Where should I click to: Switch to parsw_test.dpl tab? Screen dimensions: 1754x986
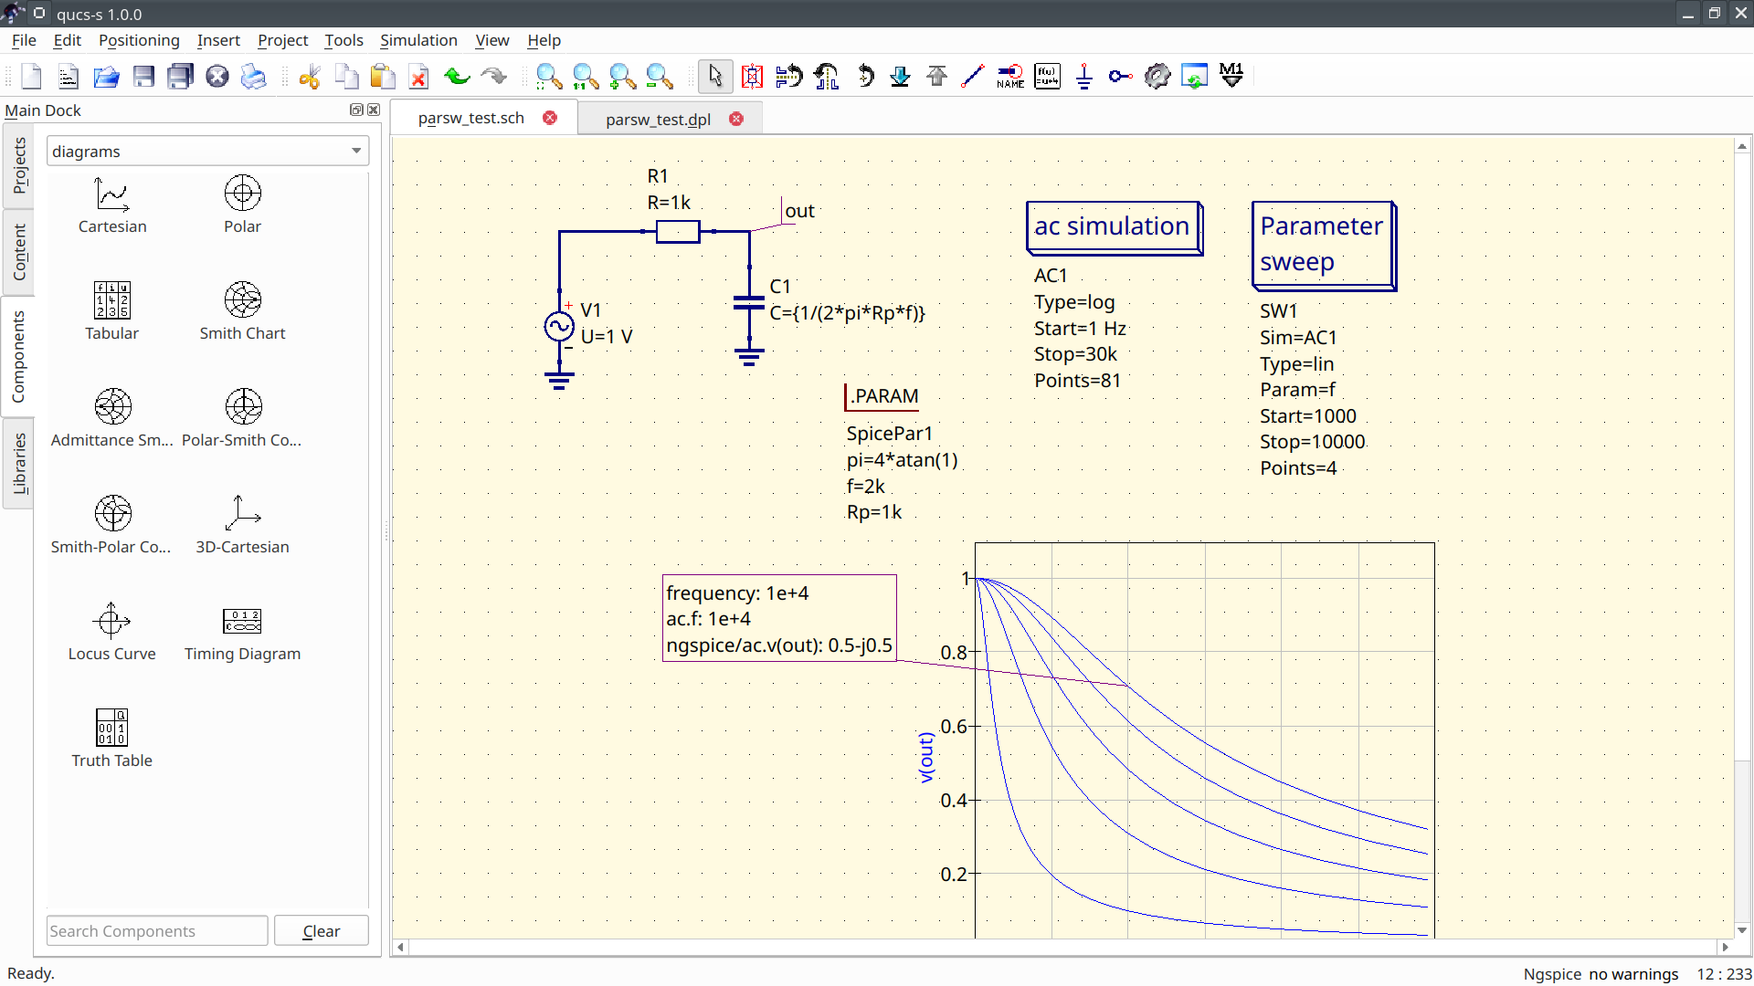658,118
